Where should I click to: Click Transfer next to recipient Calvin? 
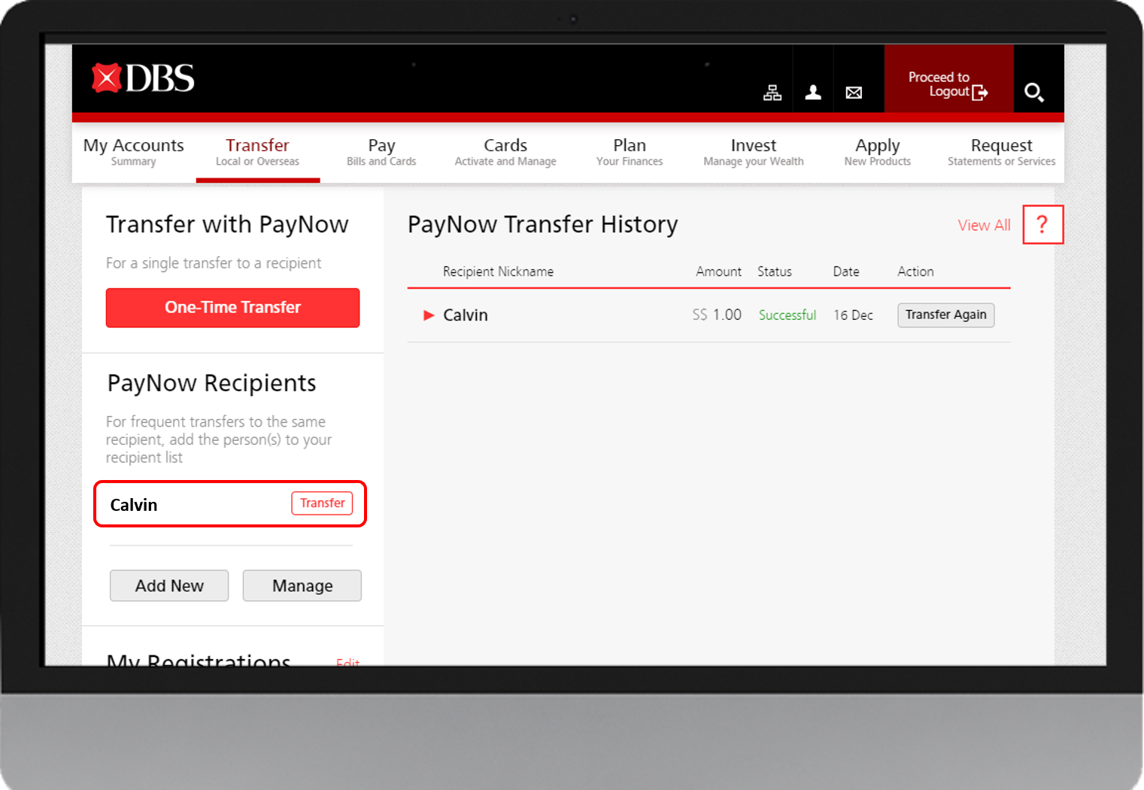pyautogui.click(x=322, y=503)
